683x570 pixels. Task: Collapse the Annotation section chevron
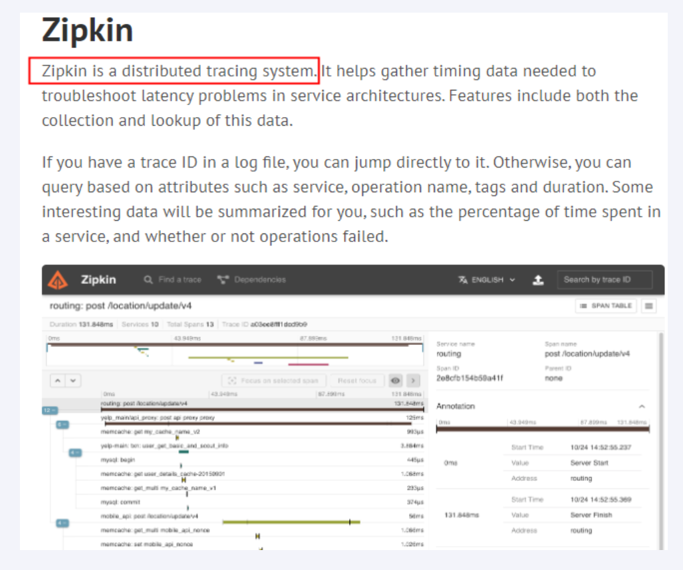tap(642, 406)
